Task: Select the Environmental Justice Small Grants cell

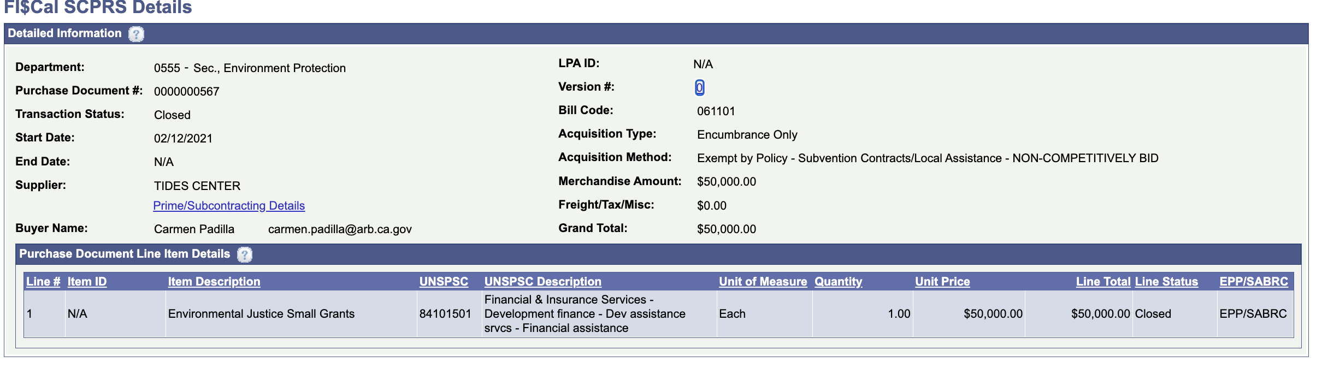Action: 261,314
